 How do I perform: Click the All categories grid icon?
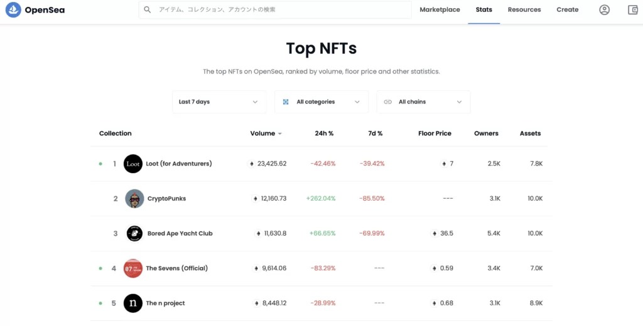[286, 102]
